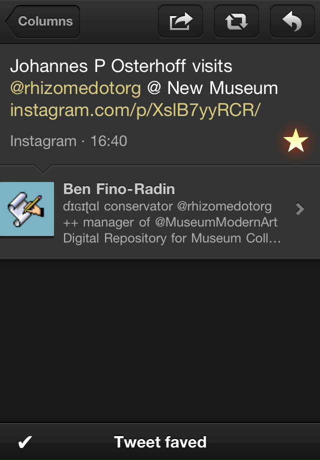This screenshot has width=320, height=460.
Task: Dismiss the "Tweet faved" notification
Action: pos(160,442)
